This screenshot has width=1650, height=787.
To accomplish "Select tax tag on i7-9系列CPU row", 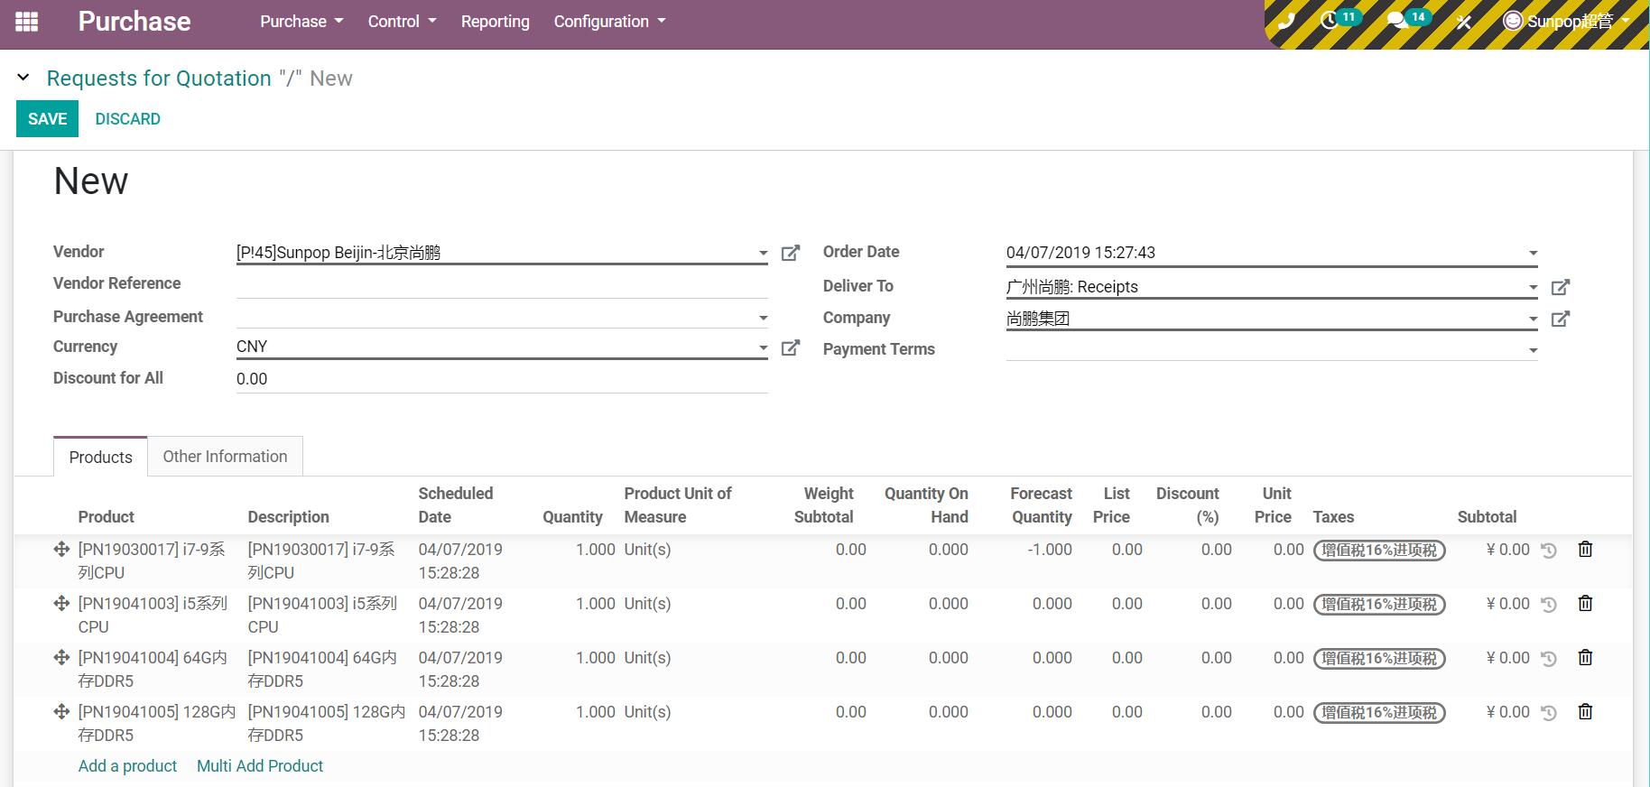I will point(1379,551).
